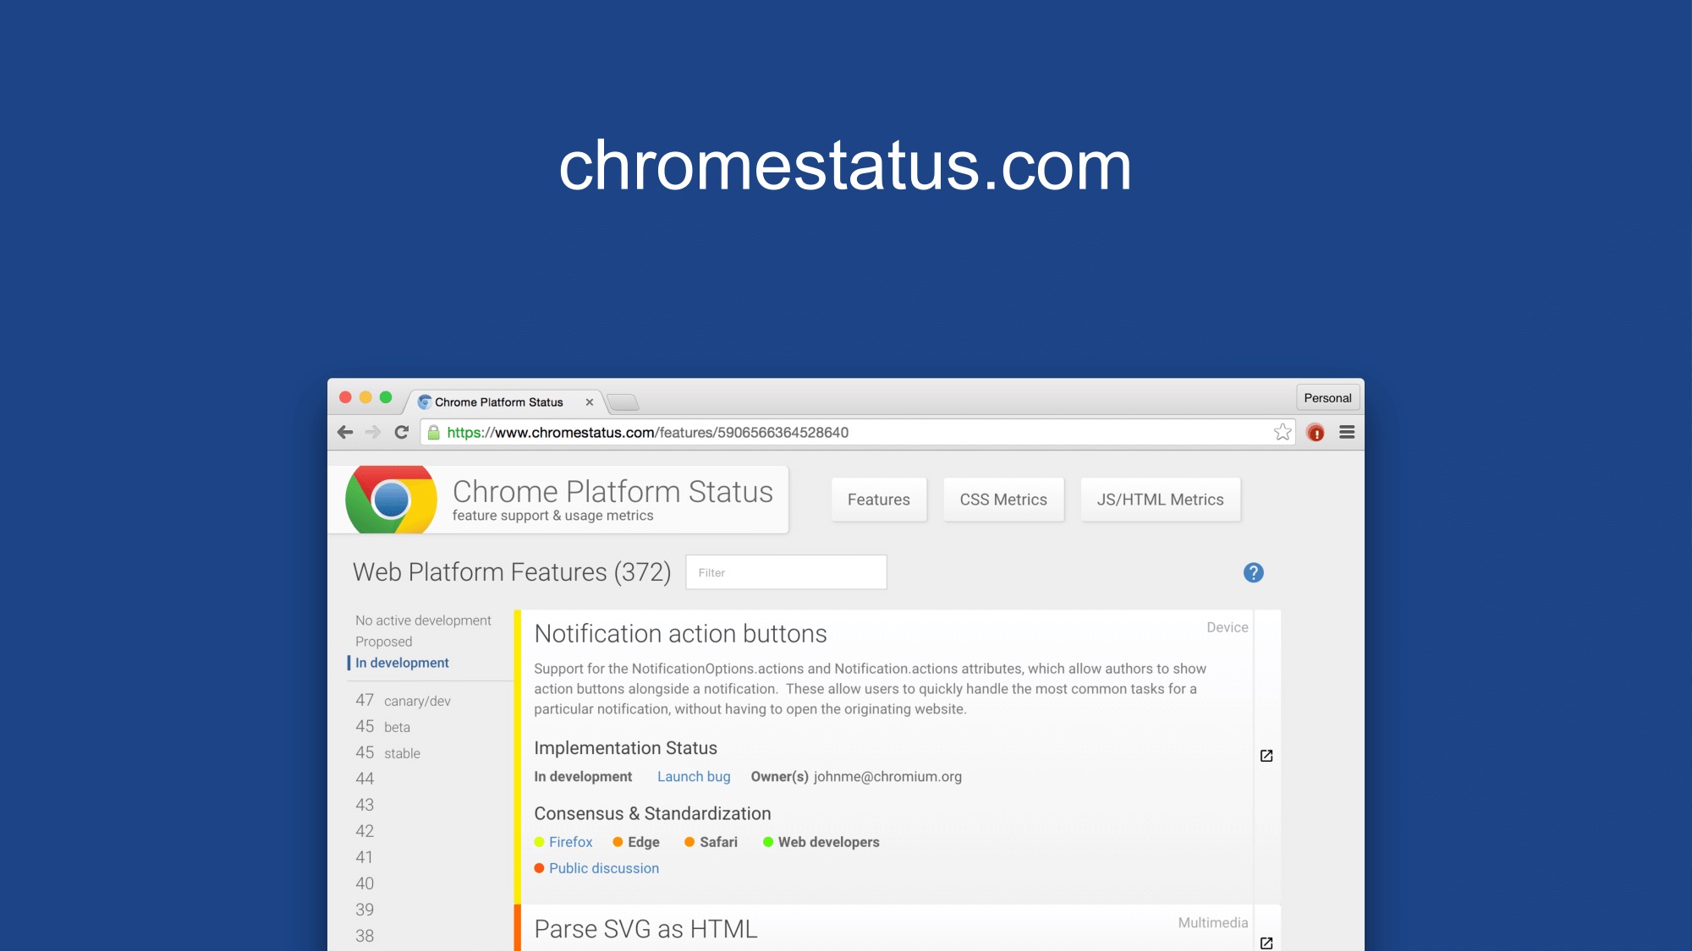Open Parse SVG as HTML external link icon

pyautogui.click(x=1266, y=943)
